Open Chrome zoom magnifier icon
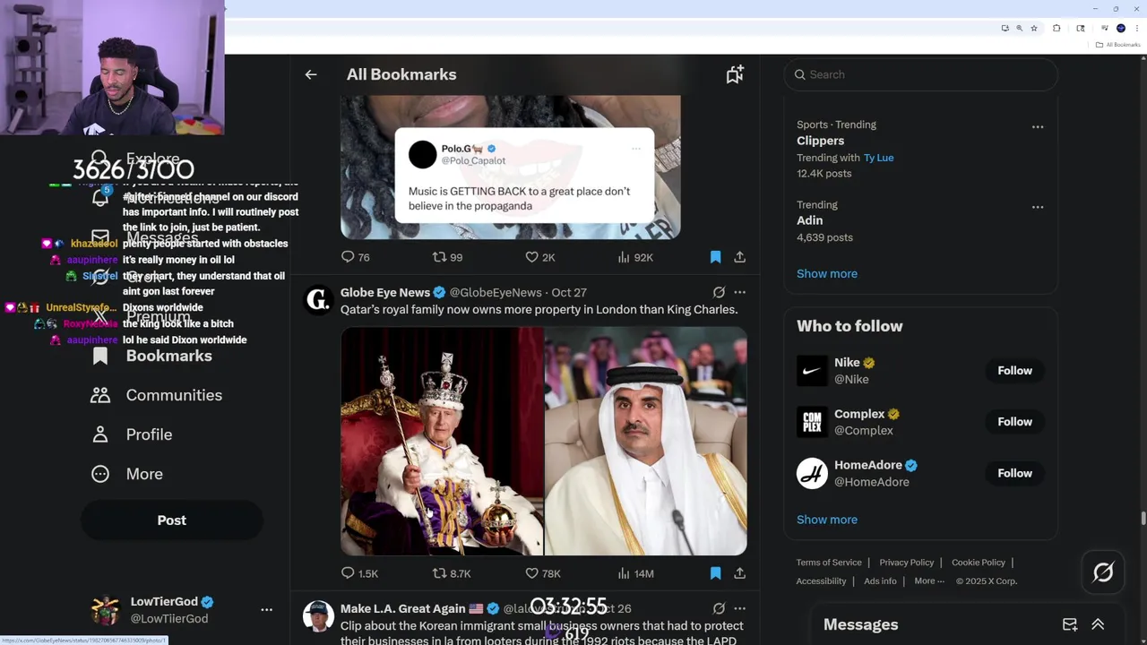This screenshot has height=645, width=1147. 1019,28
